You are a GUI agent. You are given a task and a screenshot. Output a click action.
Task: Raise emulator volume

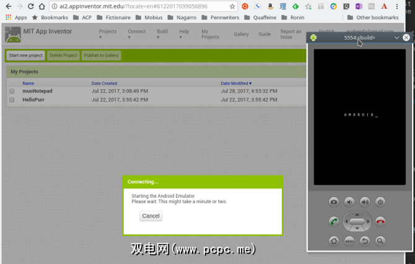(x=365, y=202)
